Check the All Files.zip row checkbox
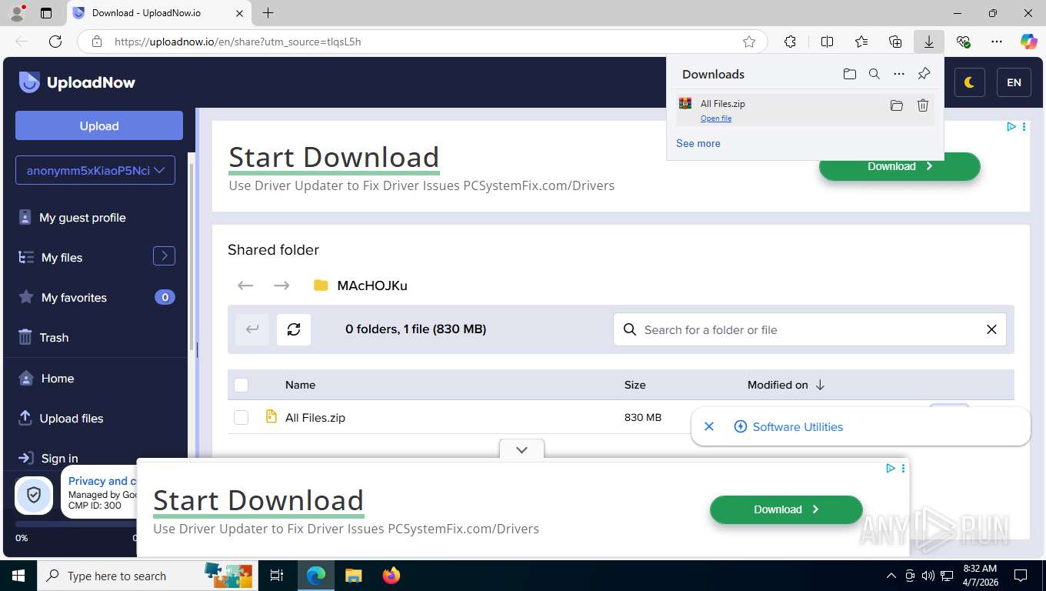The height and width of the screenshot is (591, 1046). [241, 417]
